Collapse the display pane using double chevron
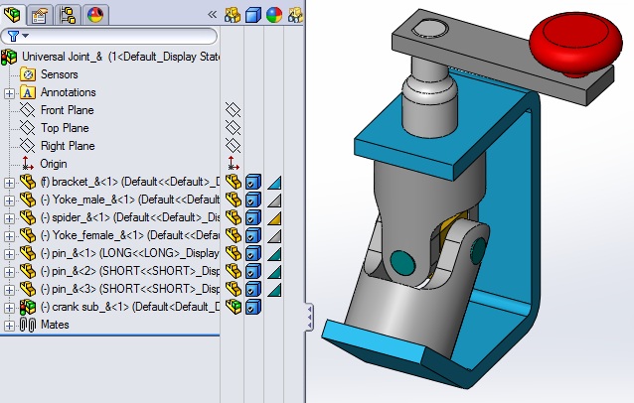 [x=212, y=15]
